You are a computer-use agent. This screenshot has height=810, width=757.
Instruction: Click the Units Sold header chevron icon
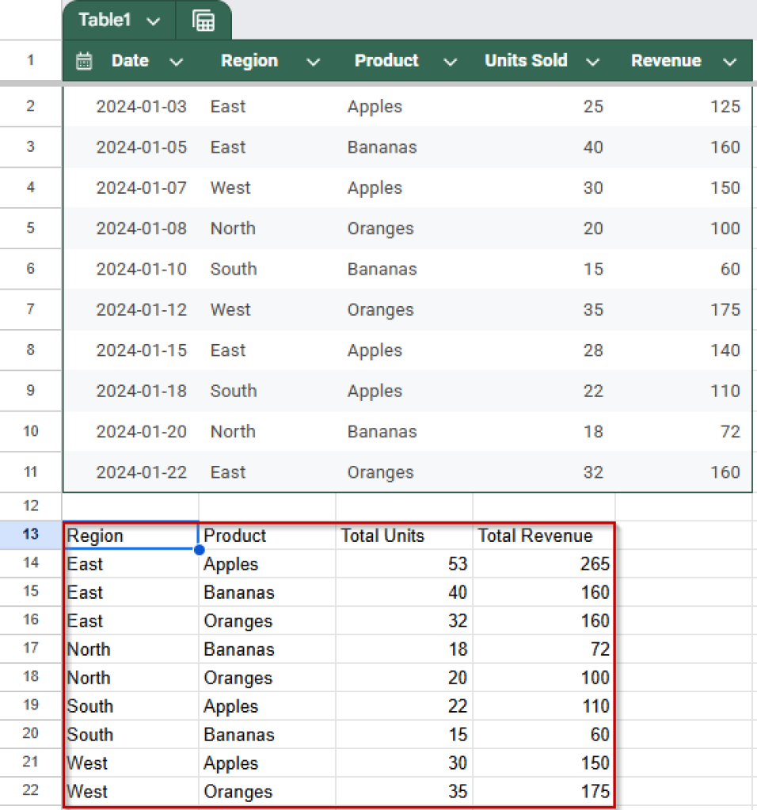tap(592, 61)
